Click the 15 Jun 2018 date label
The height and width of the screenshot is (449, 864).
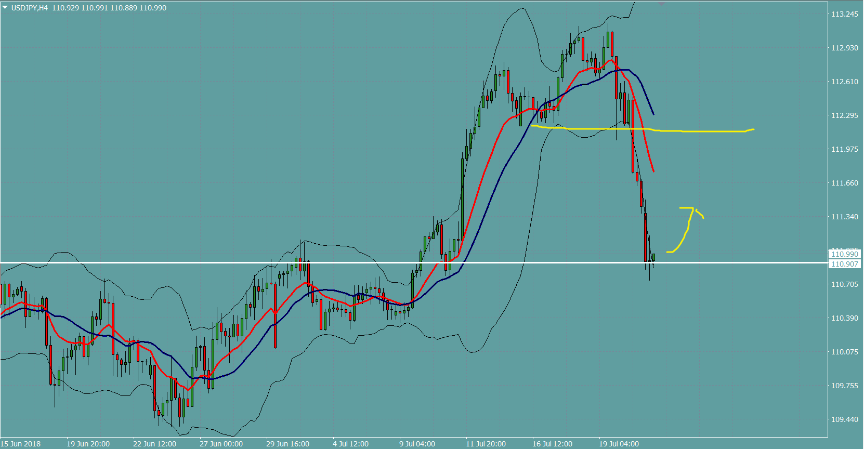click(x=21, y=444)
